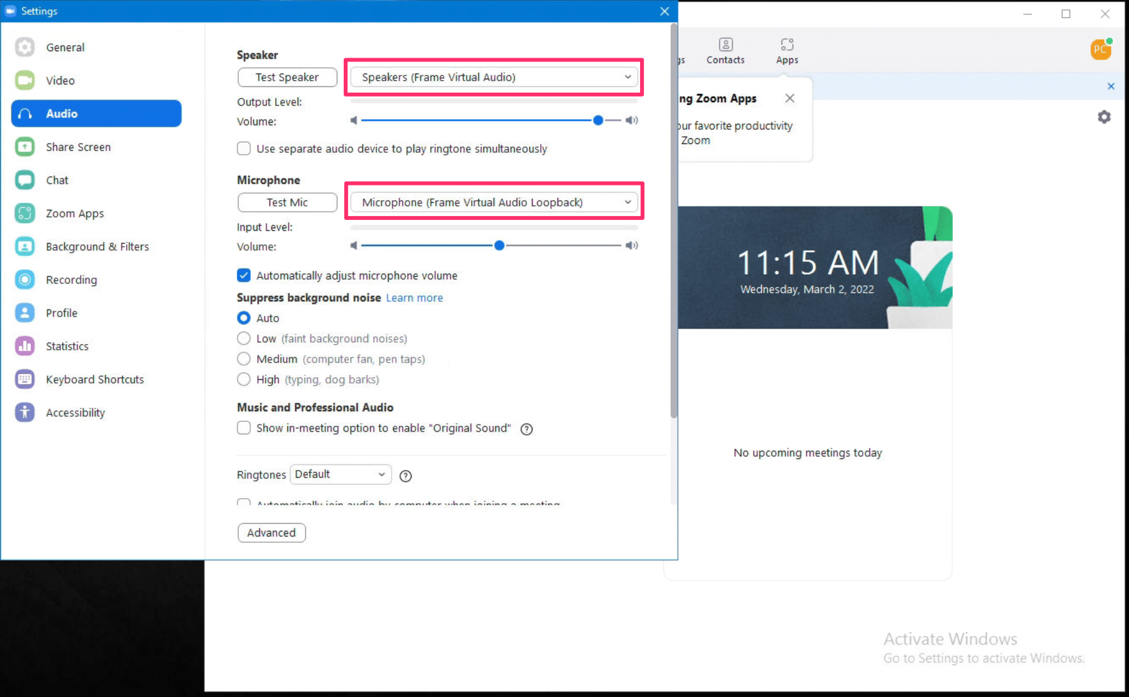Click the speaker volume mute icon
The height and width of the screenshot is (697, 1129).
click(353, 120)
